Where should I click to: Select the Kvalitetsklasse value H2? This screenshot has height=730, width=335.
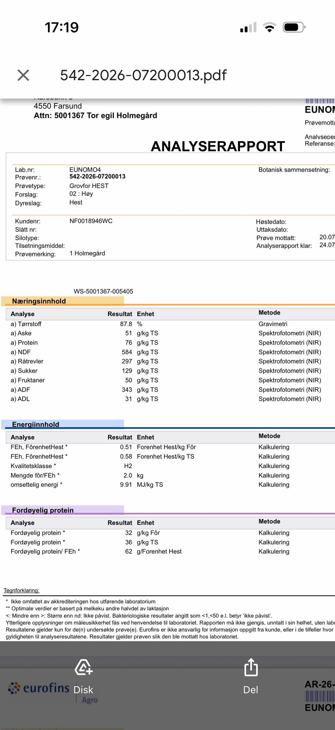click(x=128, y=466)
